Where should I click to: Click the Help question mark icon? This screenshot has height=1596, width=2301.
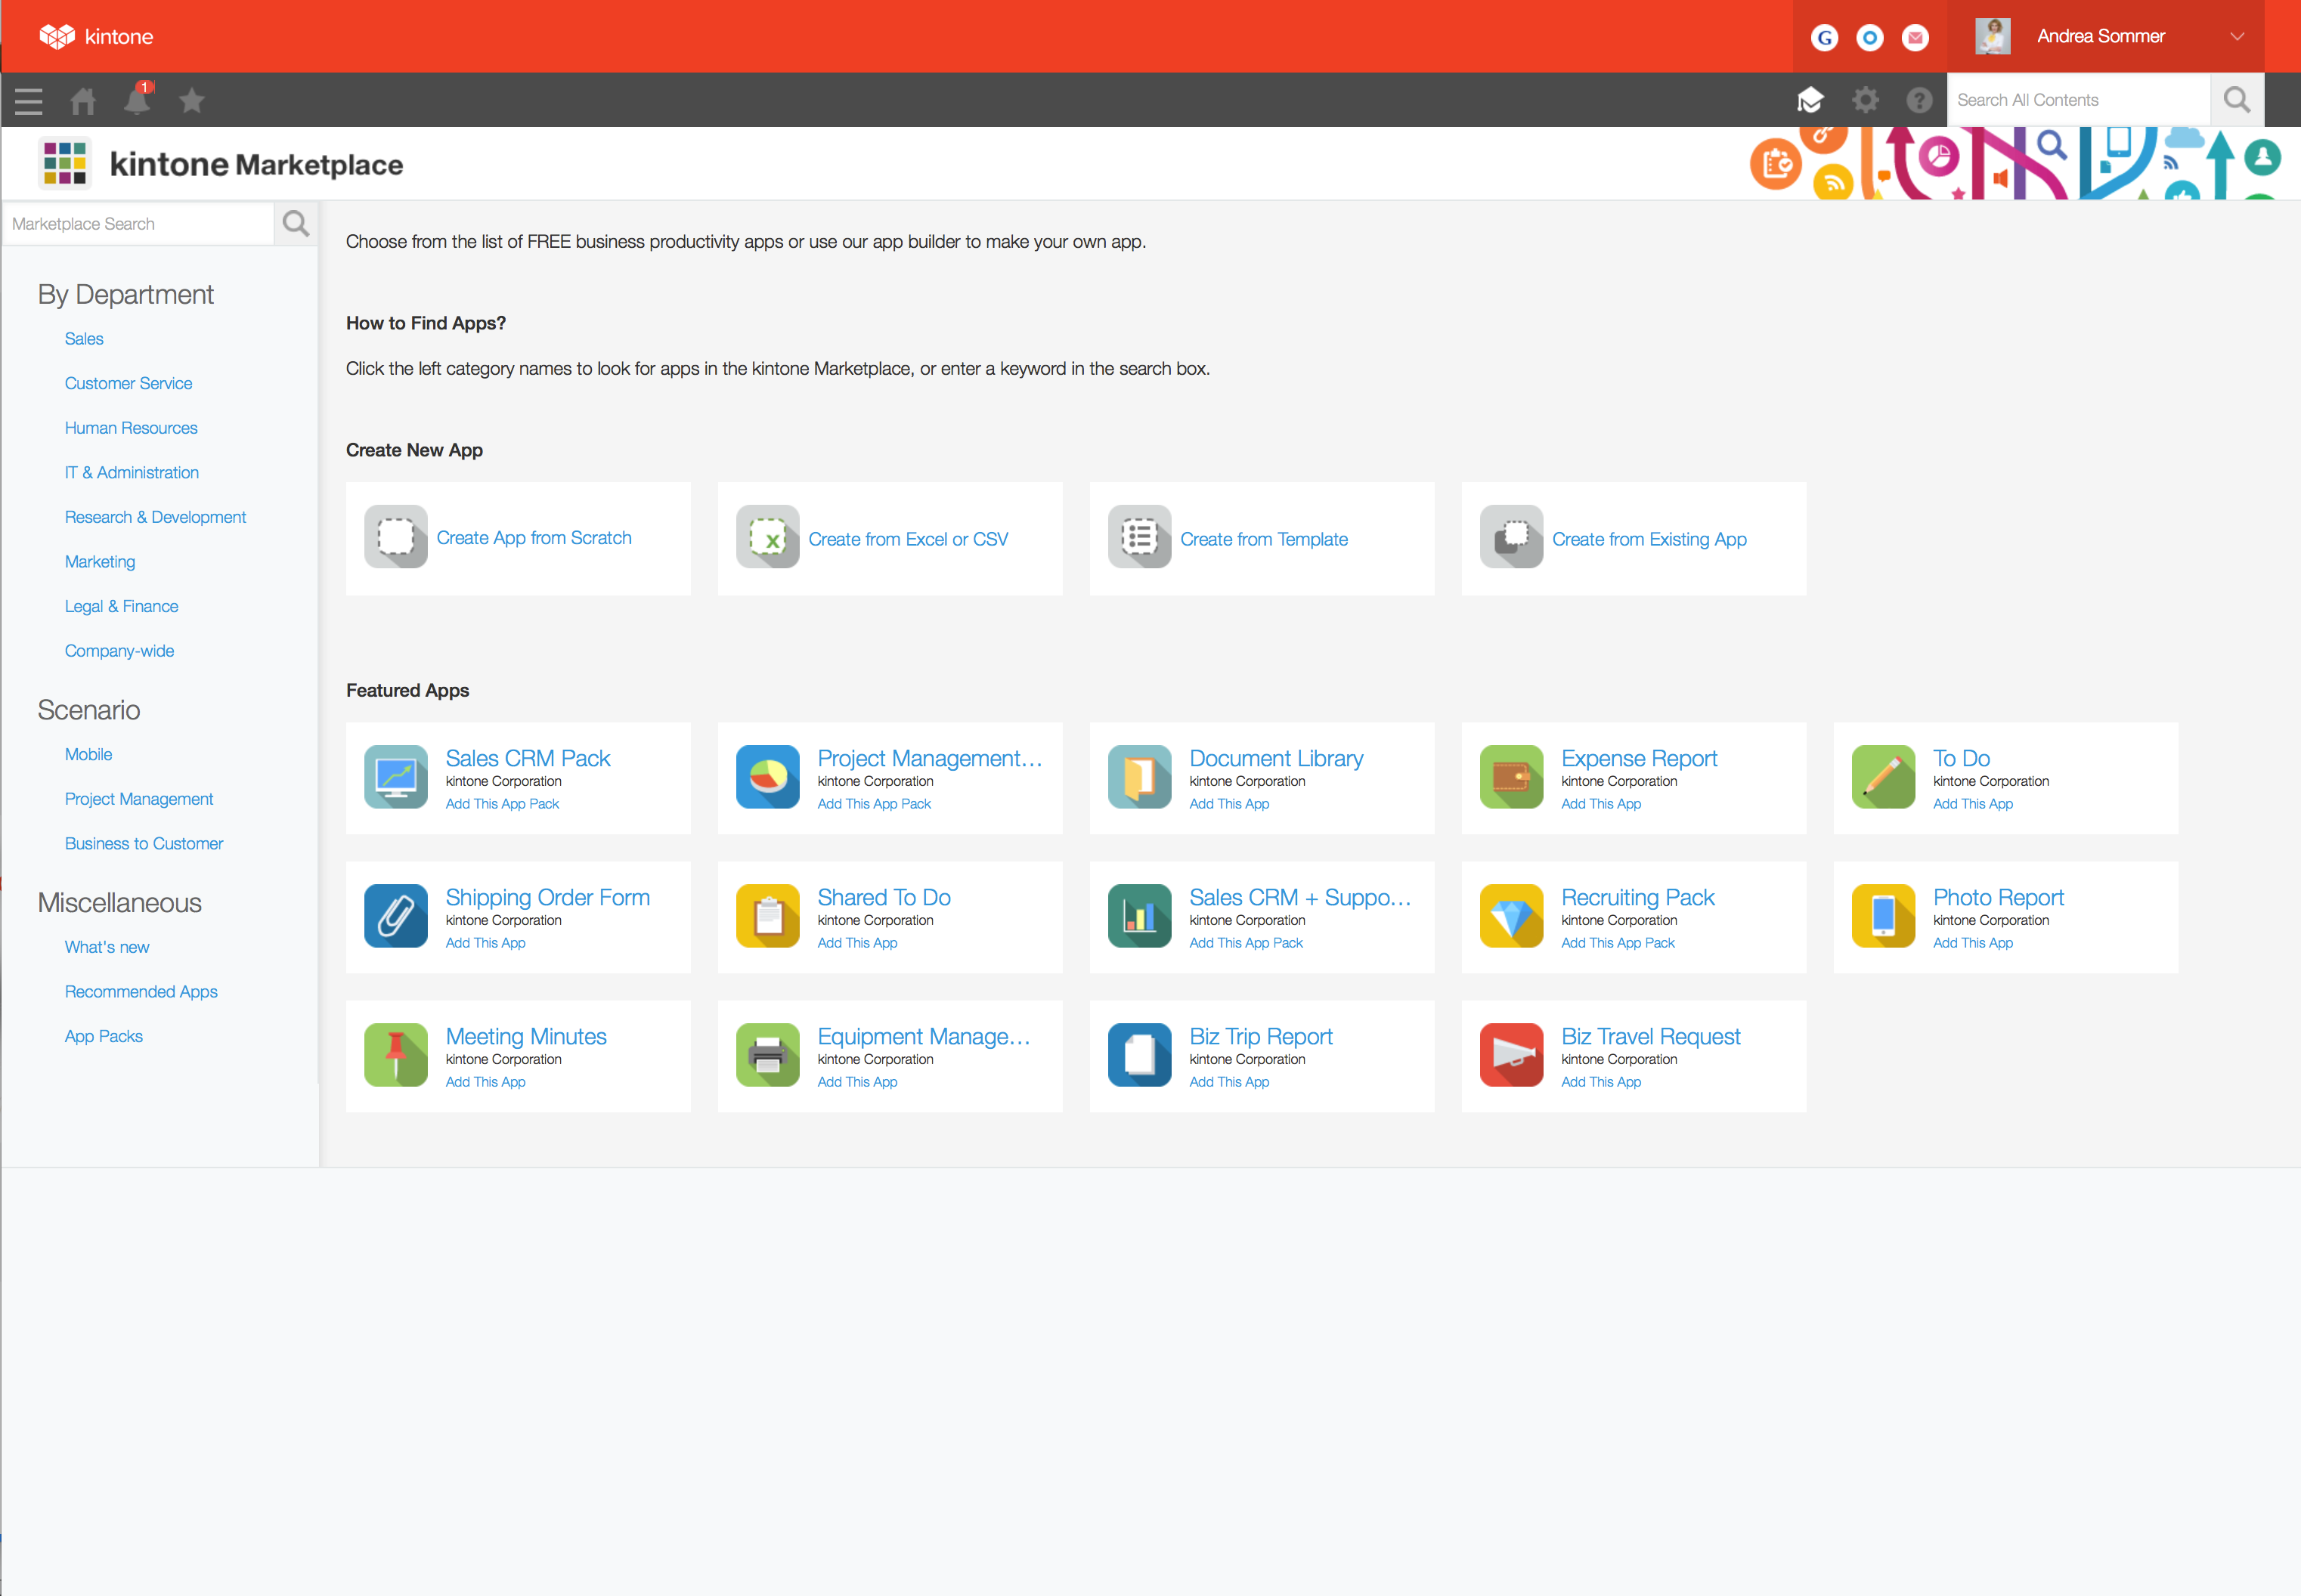pos(1919,100)
